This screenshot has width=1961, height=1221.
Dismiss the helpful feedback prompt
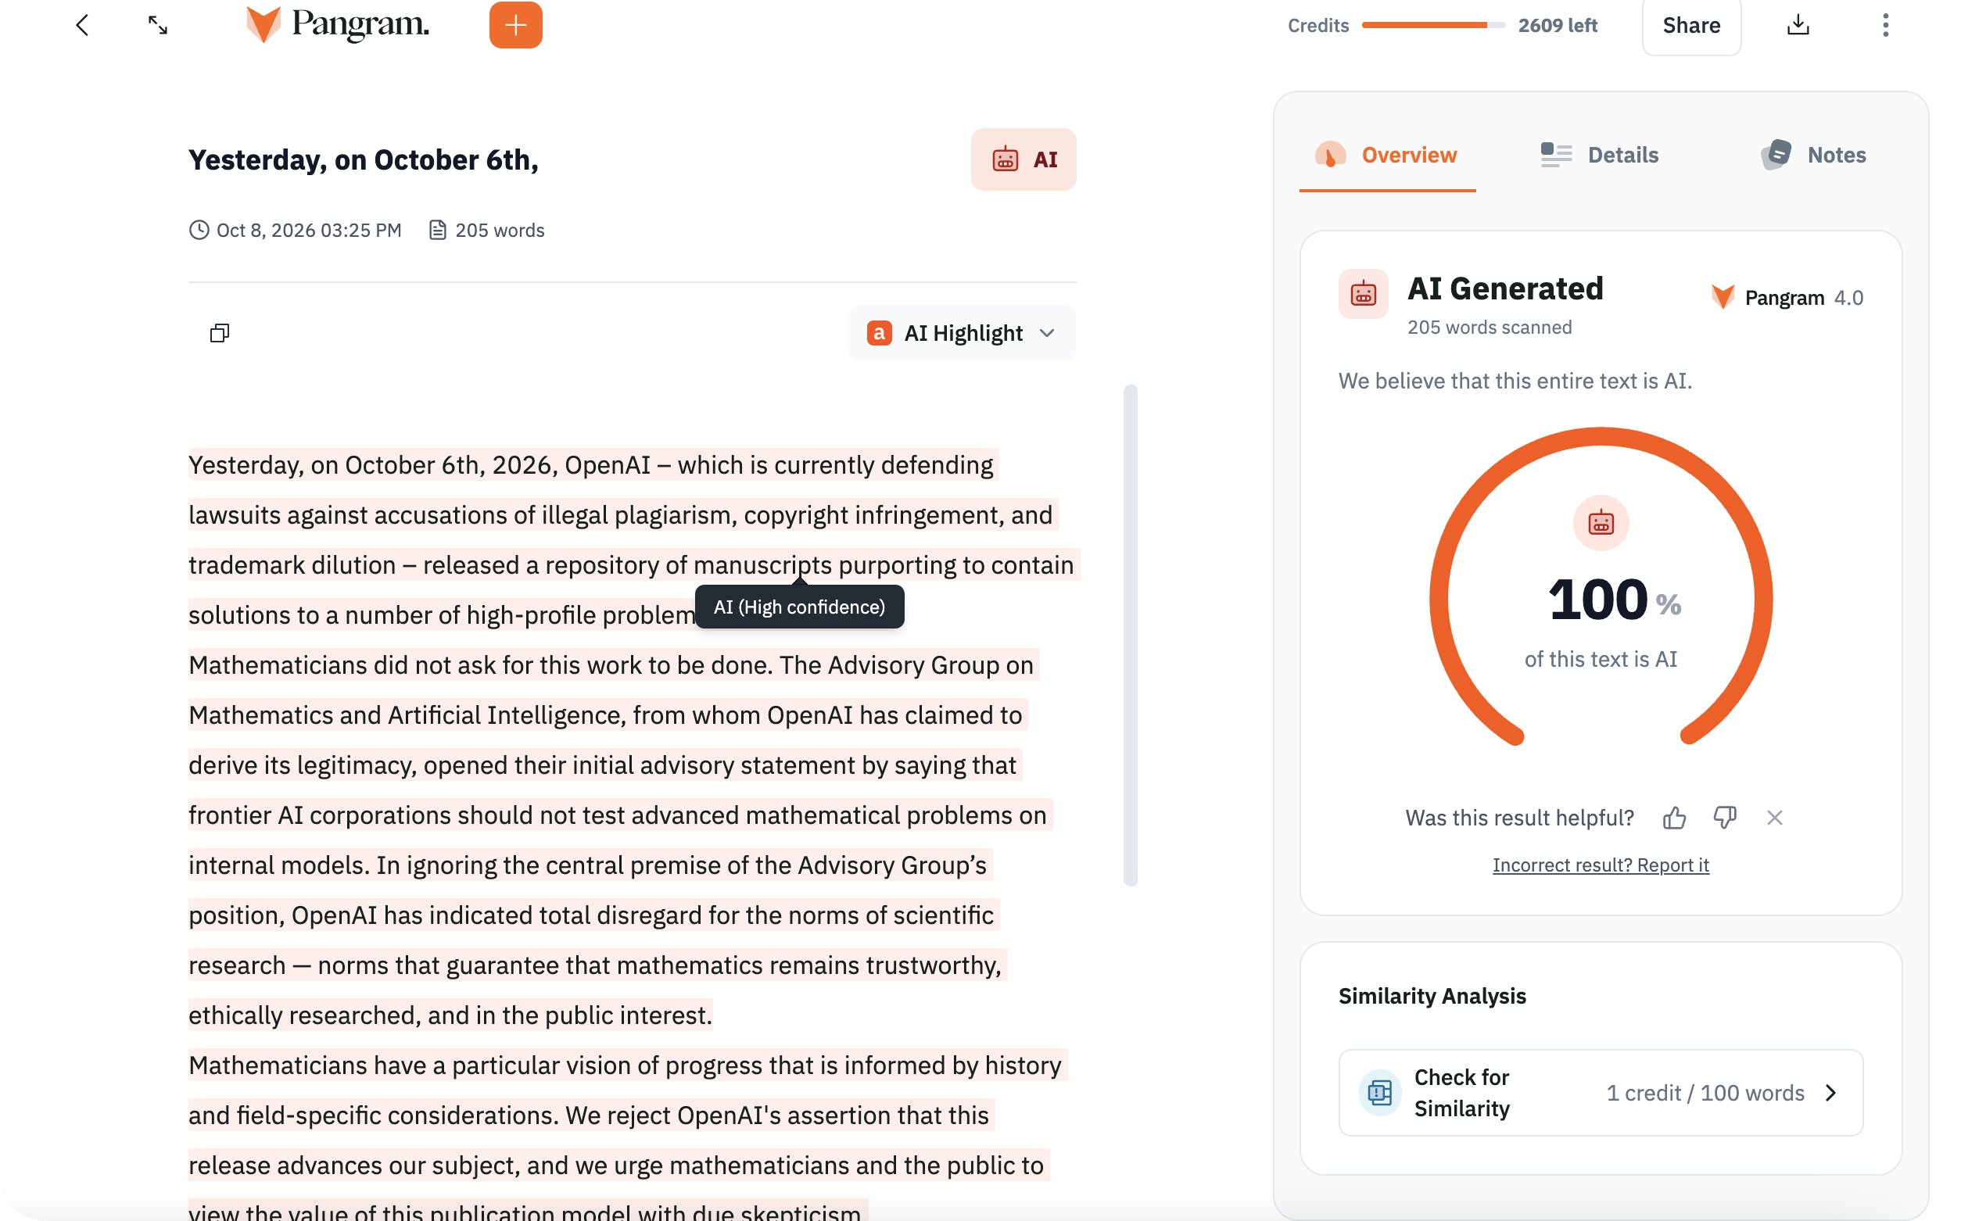coord(1774,818)
